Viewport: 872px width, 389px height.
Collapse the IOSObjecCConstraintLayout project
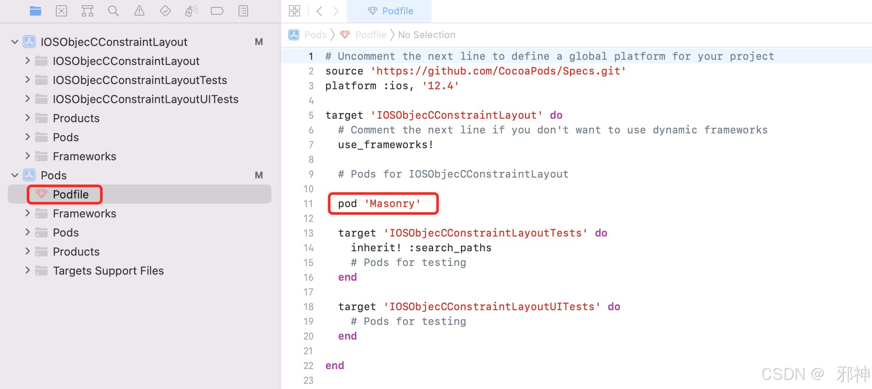tap(15, 42)
